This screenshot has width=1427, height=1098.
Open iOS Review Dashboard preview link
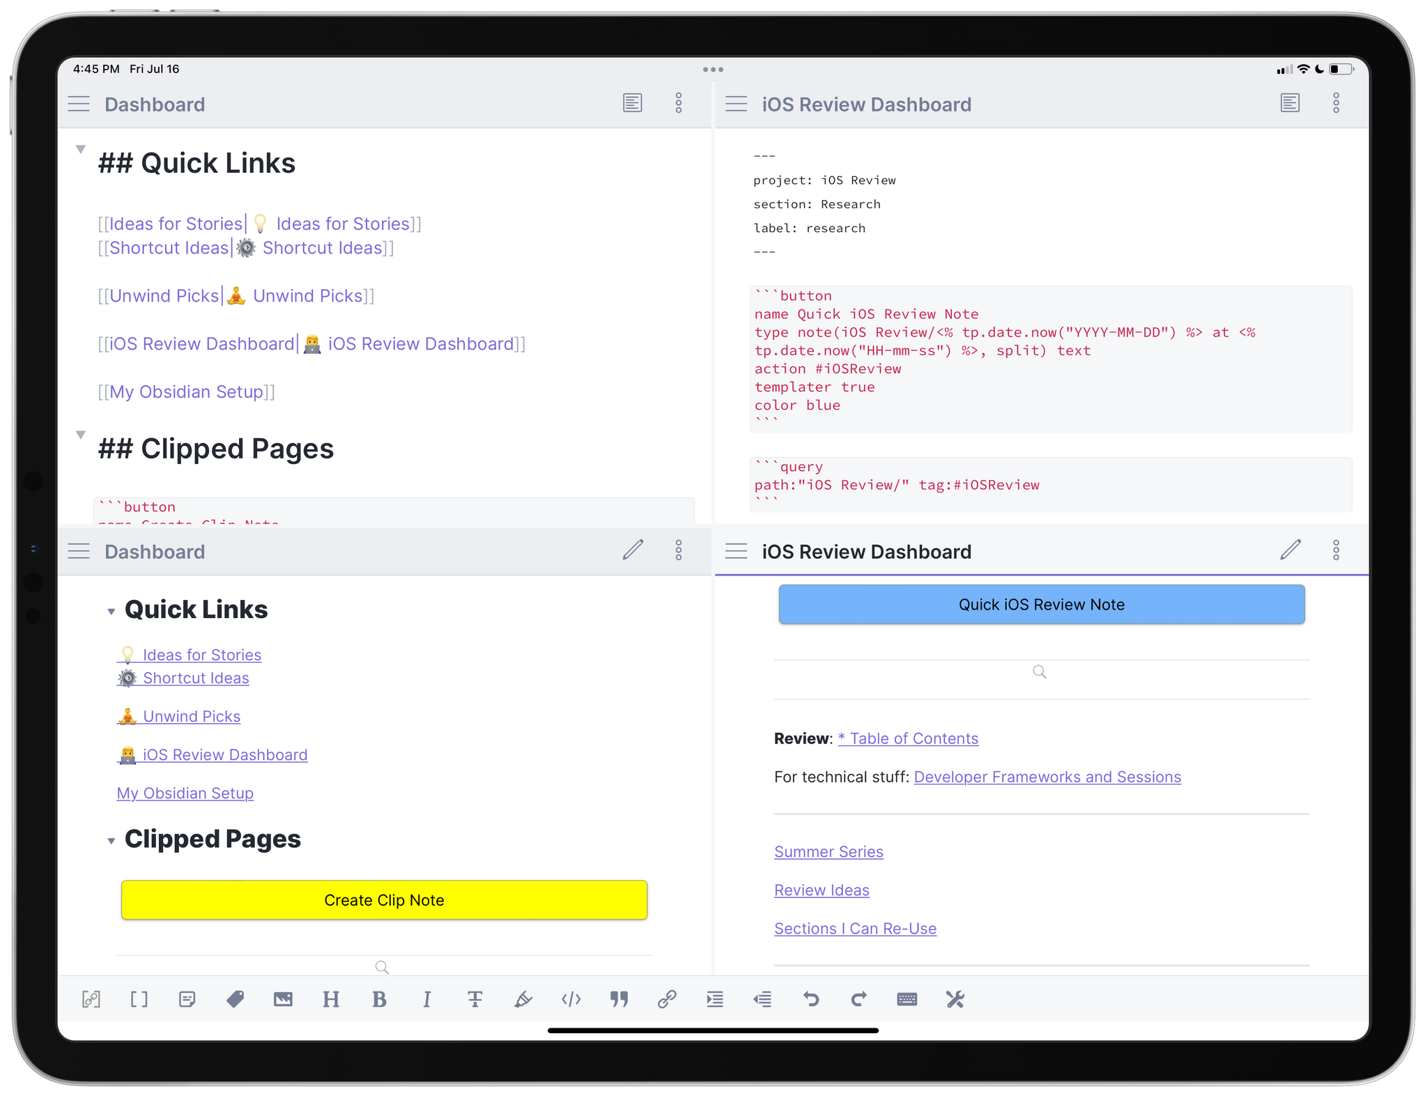[213, 755]
